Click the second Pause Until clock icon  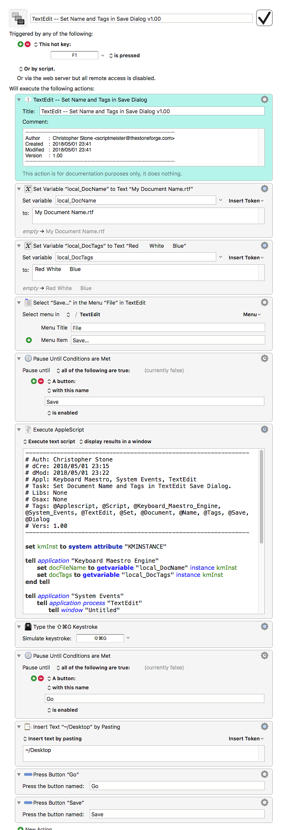(x=28, y=656)
